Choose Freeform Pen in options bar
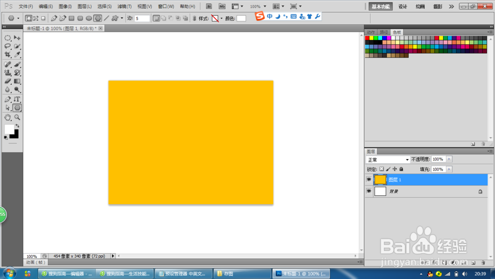495x279 pixels. 62,18
